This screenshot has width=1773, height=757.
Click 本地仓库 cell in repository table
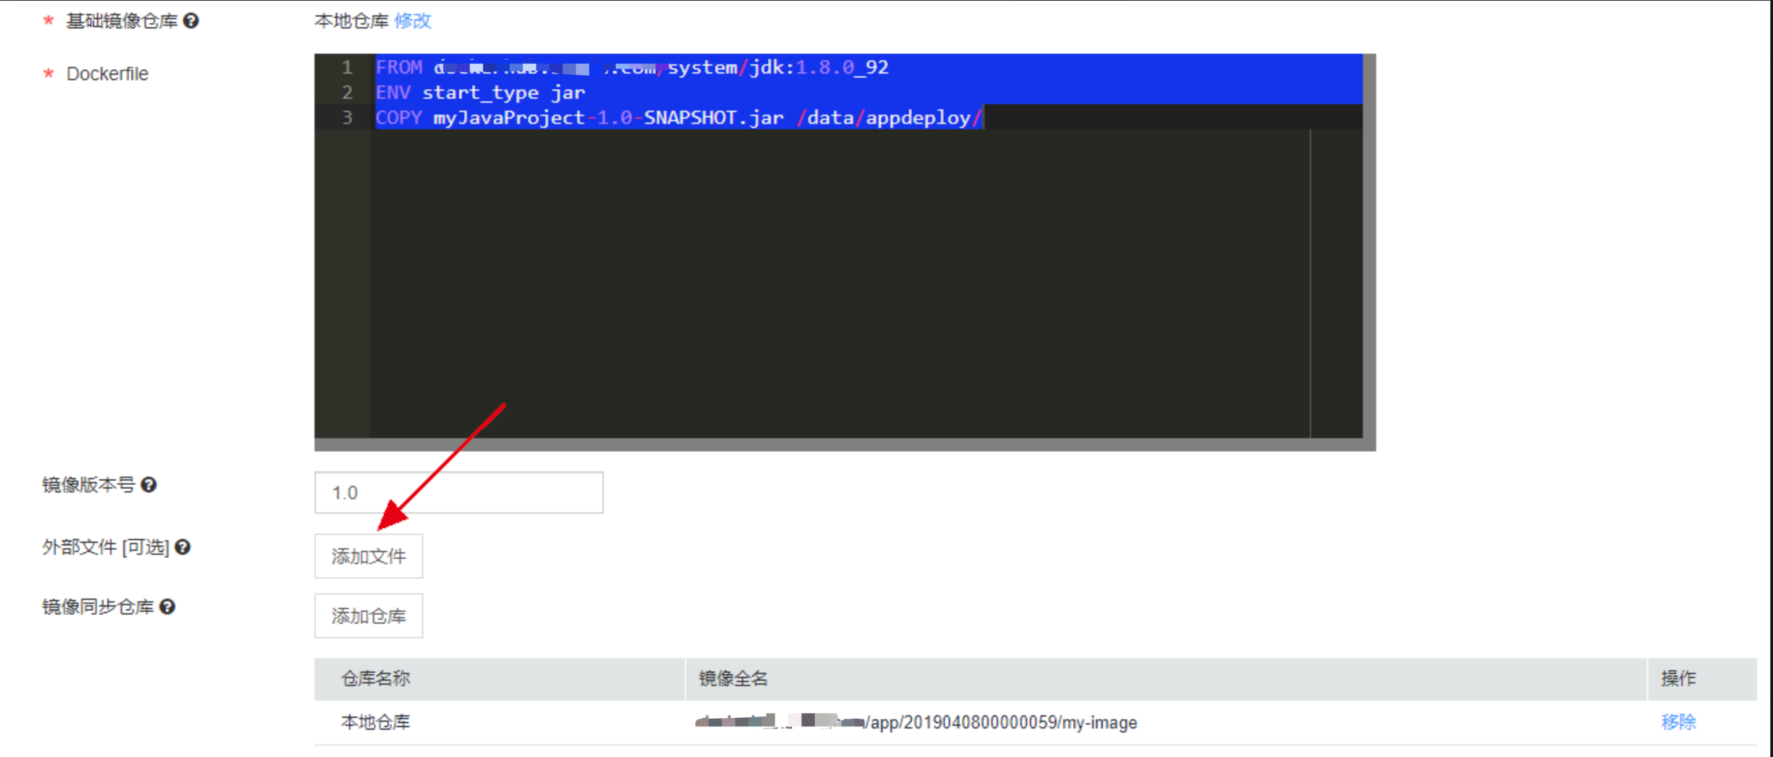pyautogui.click(x=376, y=722)
